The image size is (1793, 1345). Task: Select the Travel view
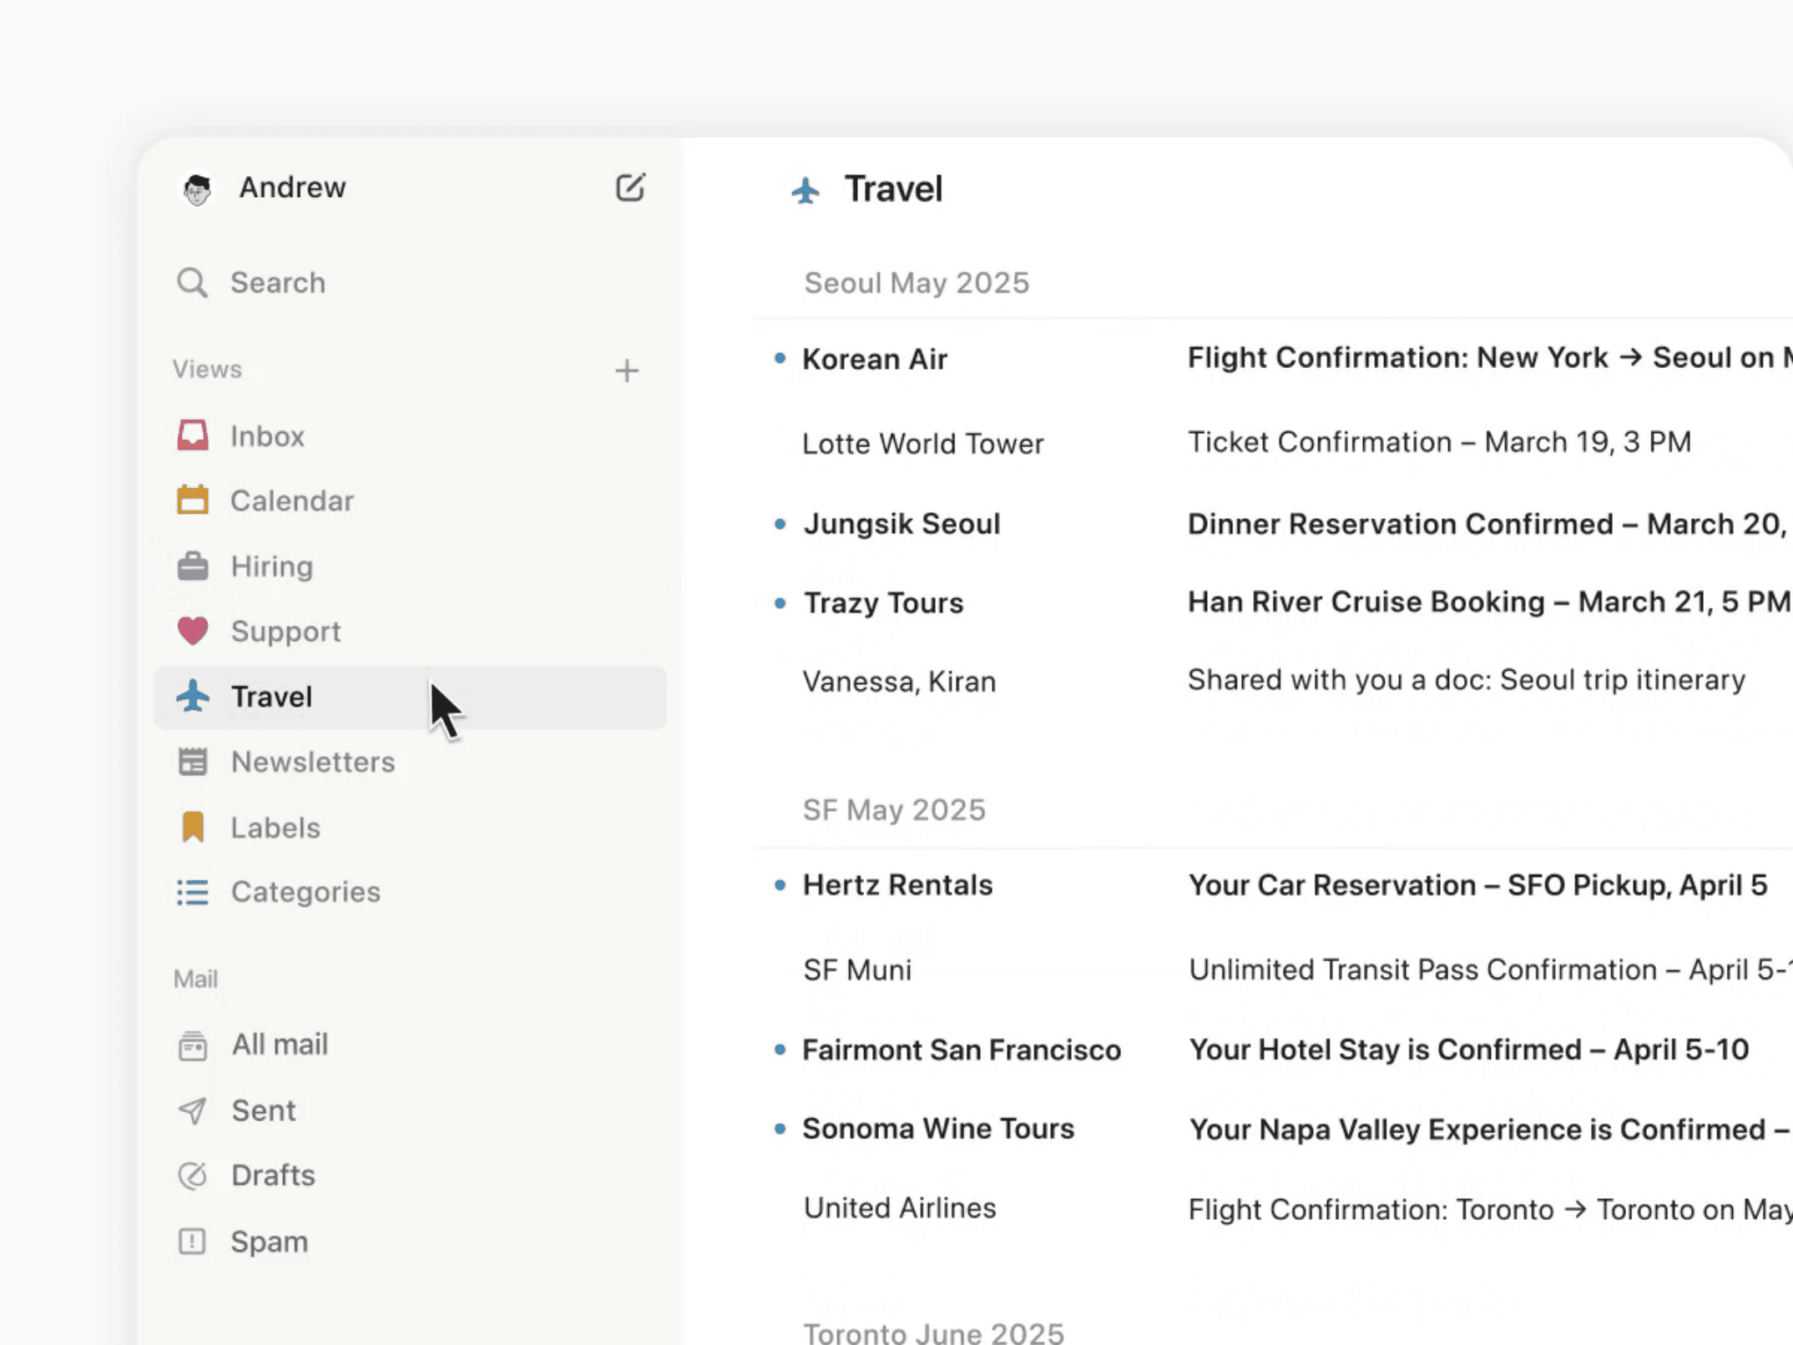tap(410, 697)
